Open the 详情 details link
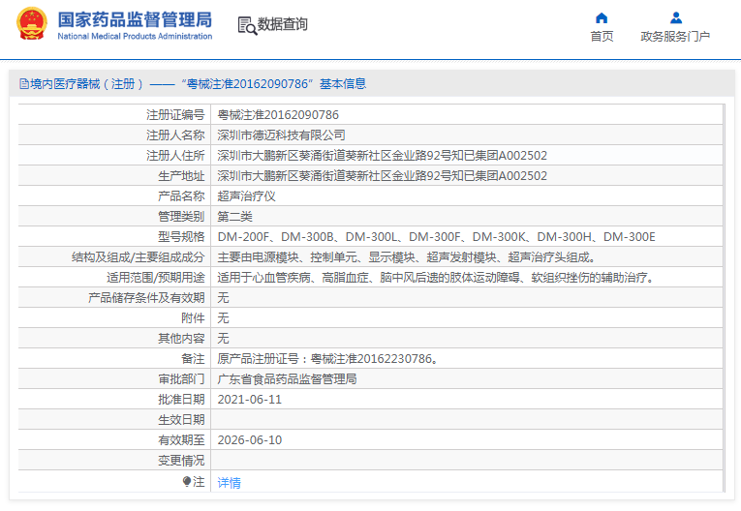741x511 pixels. 229,483
